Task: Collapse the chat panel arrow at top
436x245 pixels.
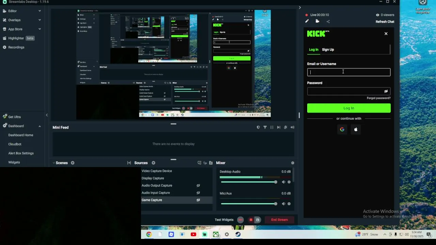Action: [x=300, y=7]
